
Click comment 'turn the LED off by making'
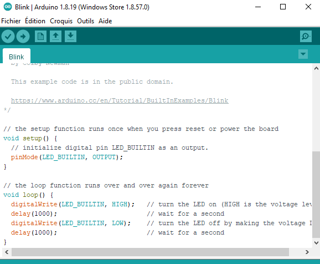tap(209, 223)
